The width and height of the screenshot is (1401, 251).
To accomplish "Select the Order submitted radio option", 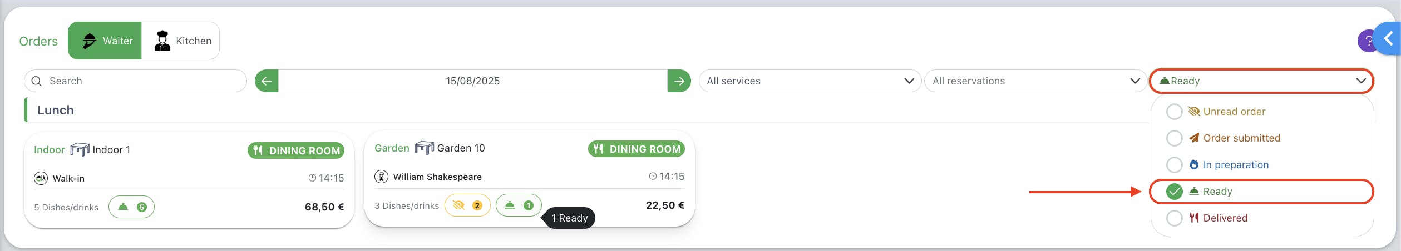I will (x=1174, y=138).
